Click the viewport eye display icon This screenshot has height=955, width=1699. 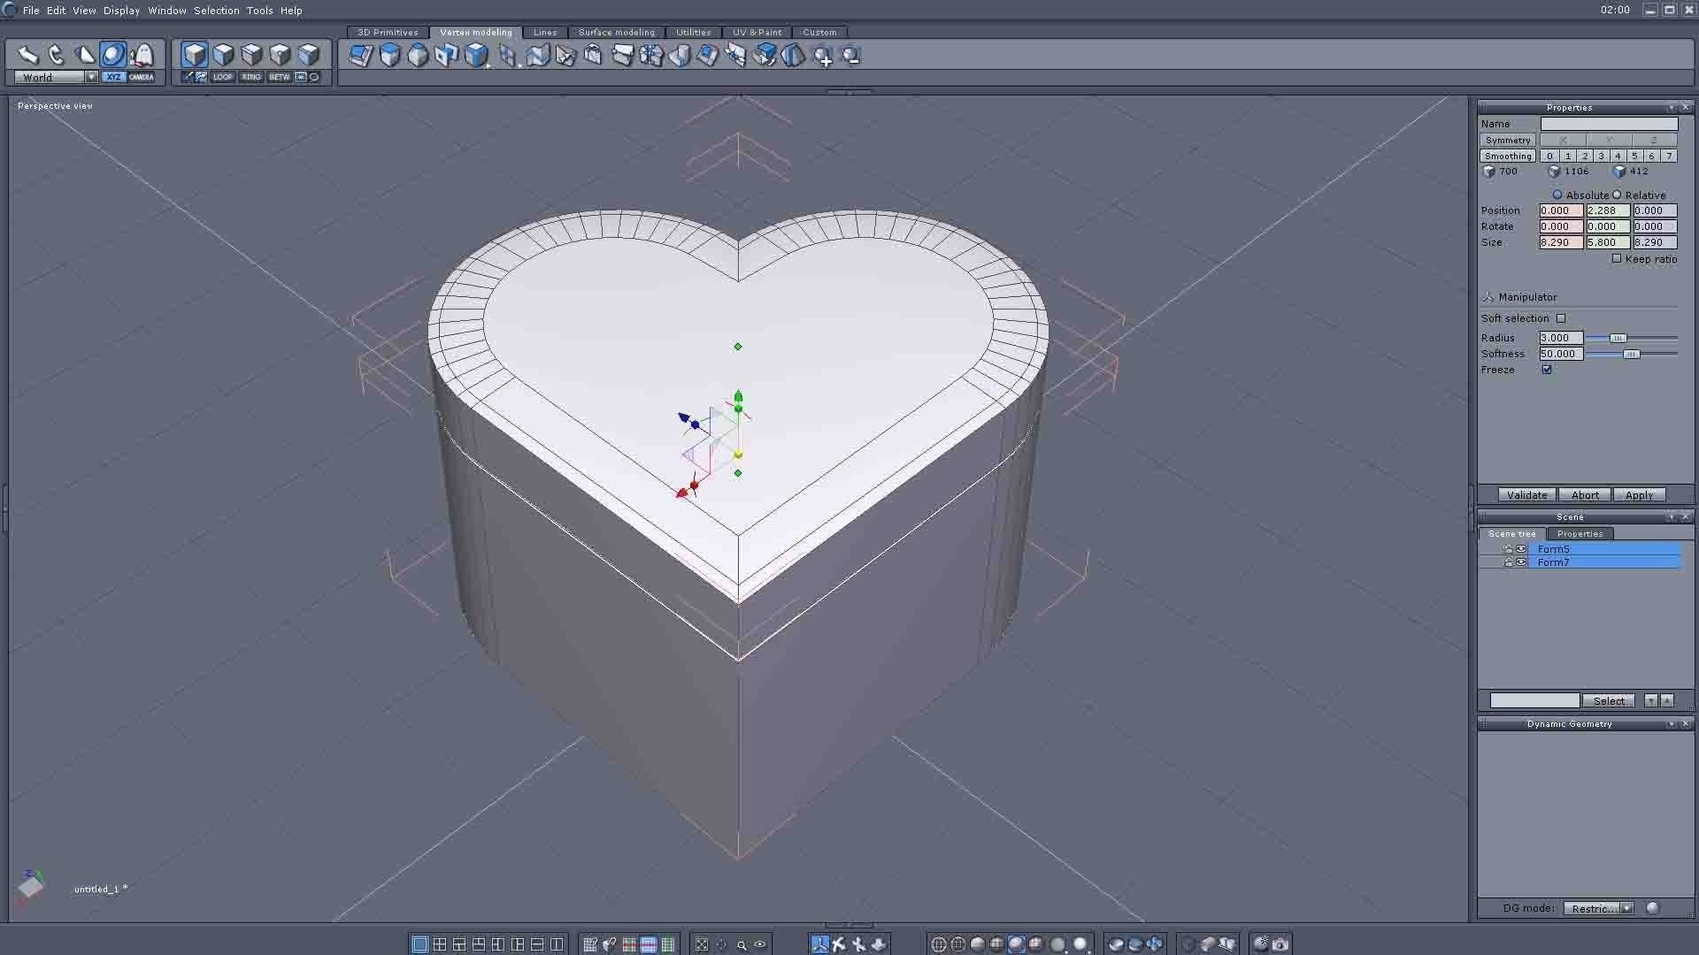[760, 944]
